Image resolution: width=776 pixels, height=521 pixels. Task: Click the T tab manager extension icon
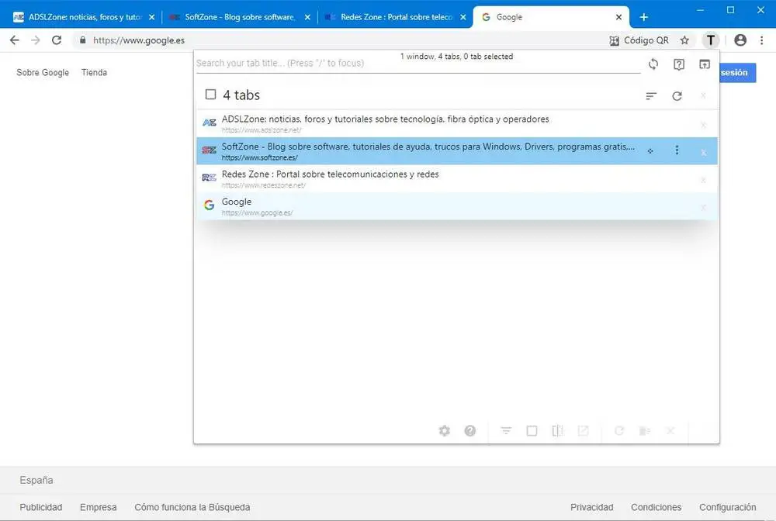pyautogui.click(x=711, y=40)
